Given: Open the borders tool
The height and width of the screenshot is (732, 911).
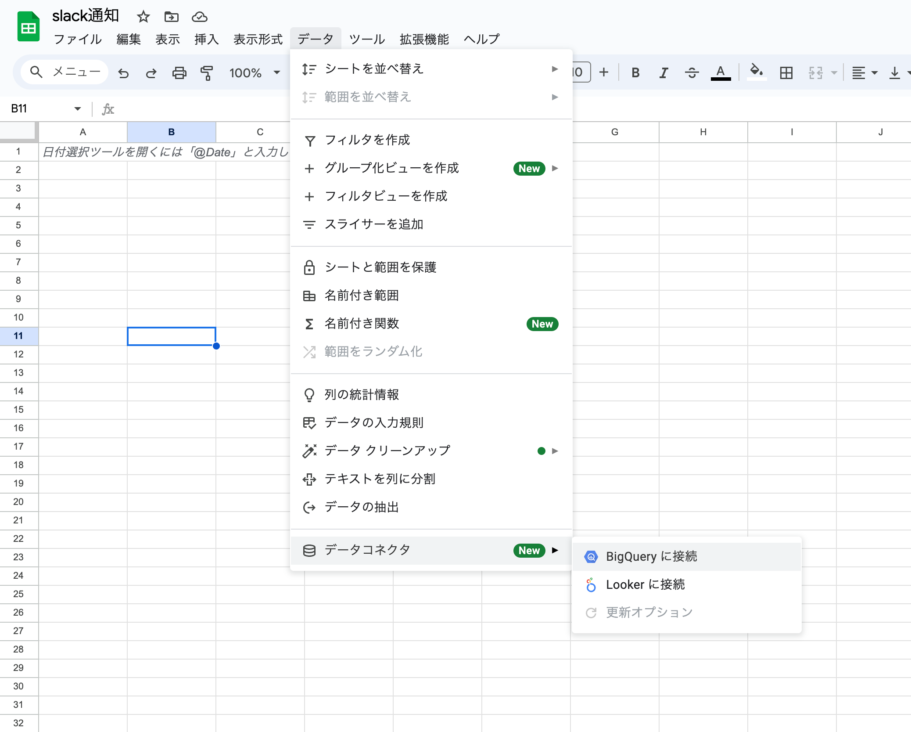Looking at the screenshot, I should point(786,72).
